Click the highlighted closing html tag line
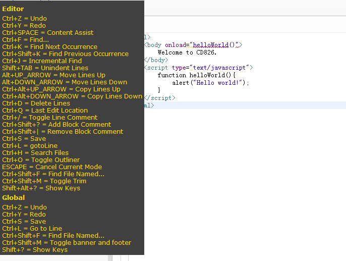 click(x=245, y=106)
